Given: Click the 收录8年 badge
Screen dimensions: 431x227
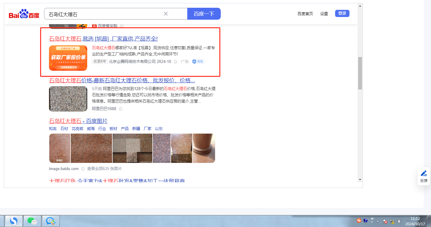Looking at the screenshot, I should coord(100,61).
